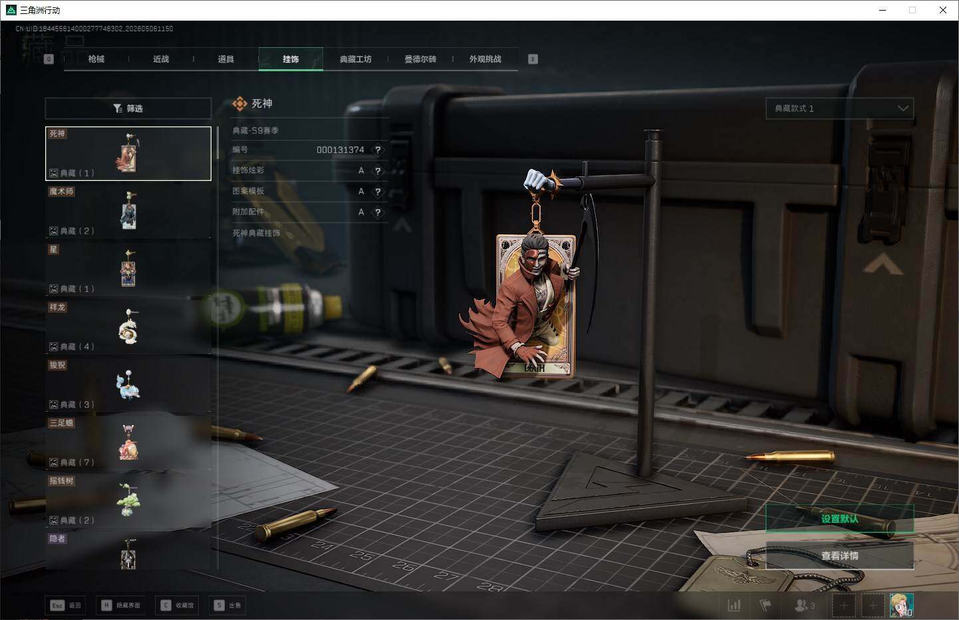
Task: Select the 死神 charm thumbnail
Action: click(128, 154)
